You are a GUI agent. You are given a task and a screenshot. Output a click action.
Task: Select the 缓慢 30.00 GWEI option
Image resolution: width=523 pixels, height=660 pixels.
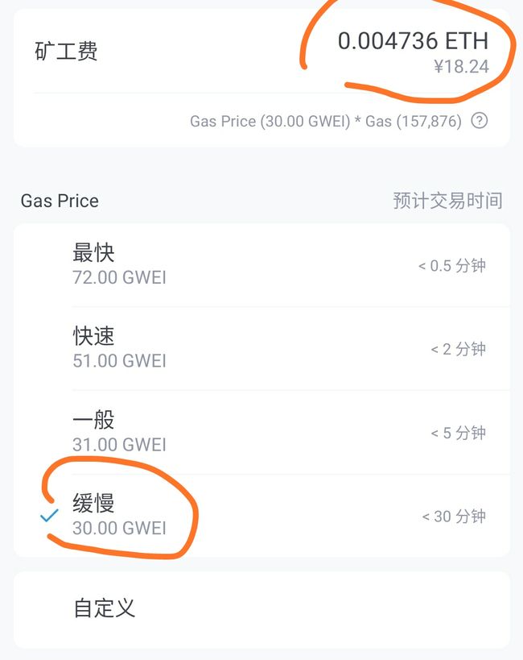[x=261, y=516]
